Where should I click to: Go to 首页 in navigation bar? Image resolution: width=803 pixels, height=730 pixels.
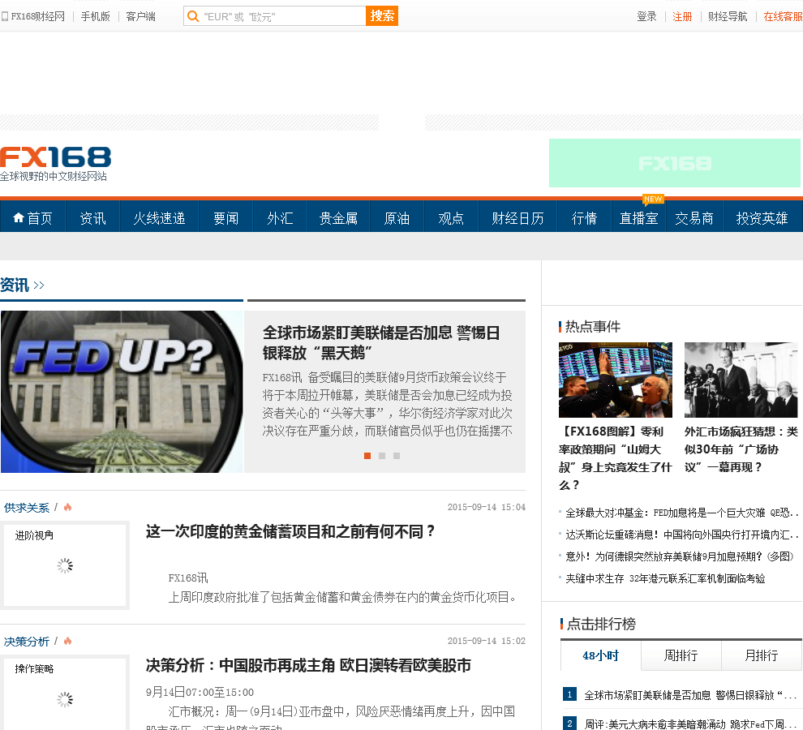[x=32, y=218]
